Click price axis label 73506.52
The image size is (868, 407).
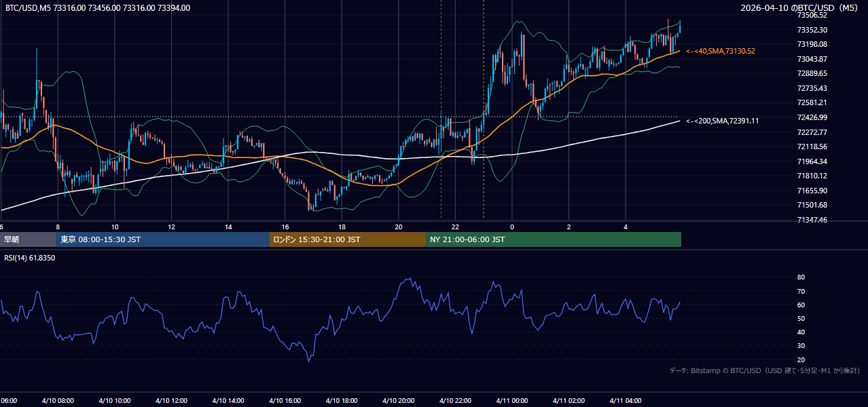[x=812, y=15]
